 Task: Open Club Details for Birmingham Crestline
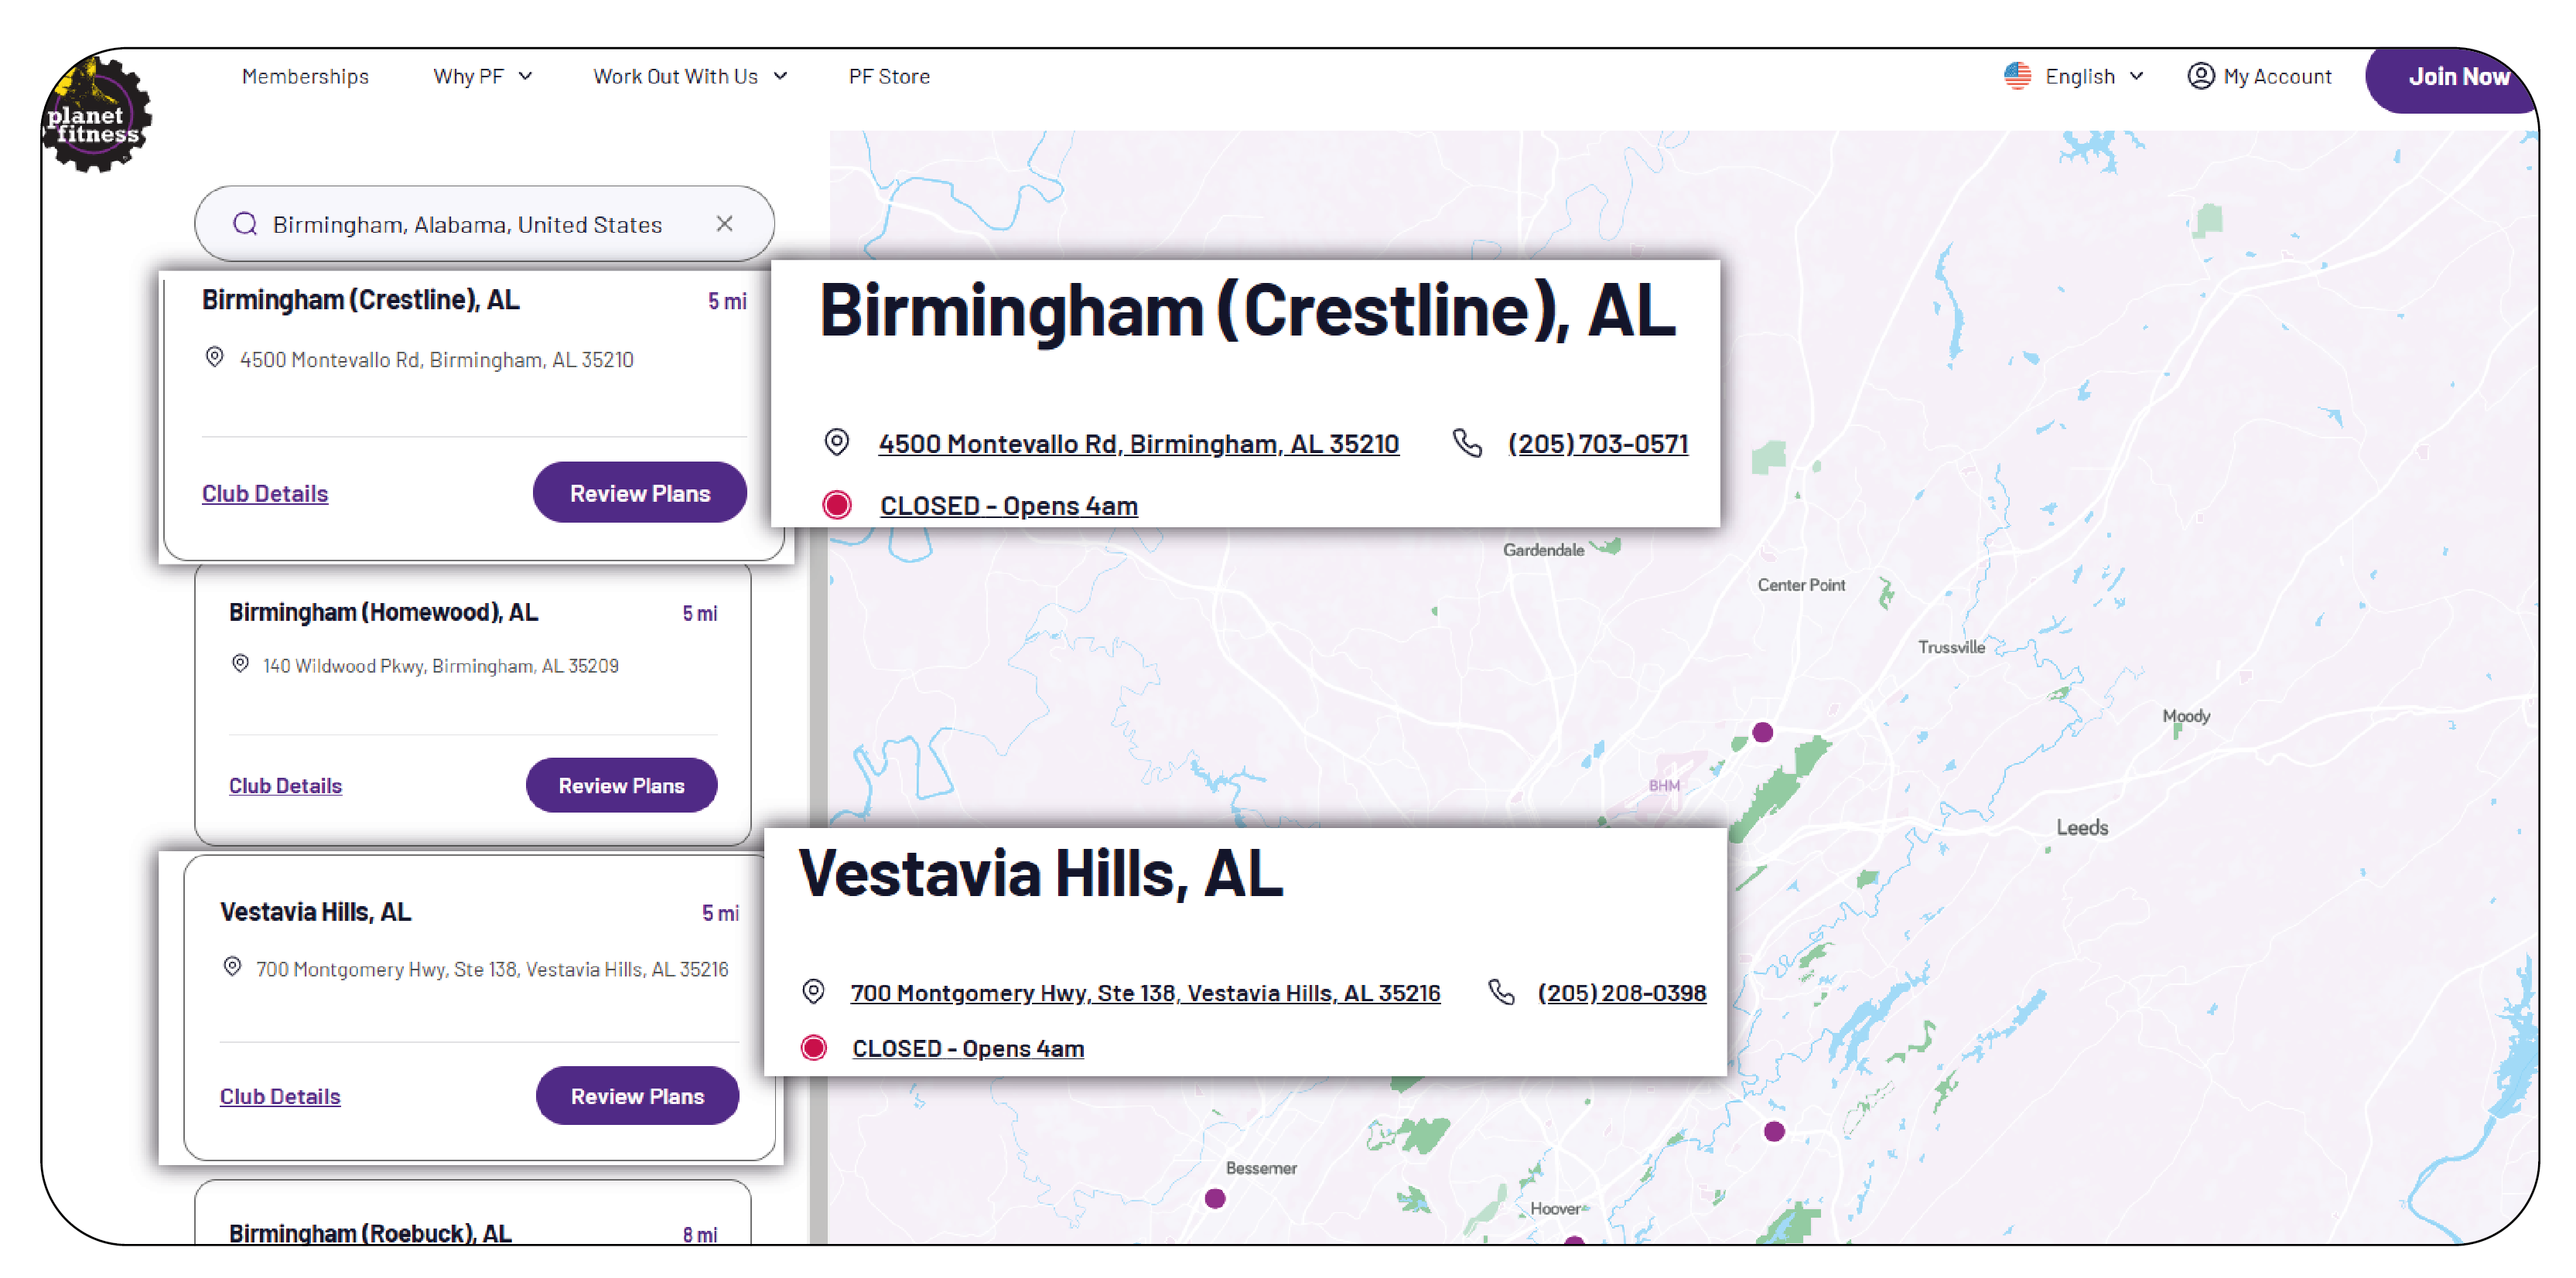pos(265,493)
